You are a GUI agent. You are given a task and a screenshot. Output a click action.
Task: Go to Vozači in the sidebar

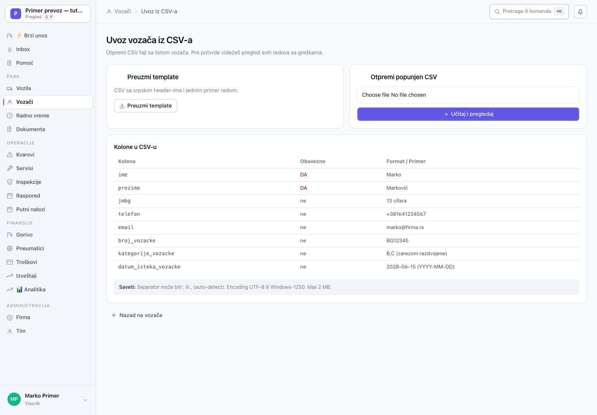tap(48, 102)
